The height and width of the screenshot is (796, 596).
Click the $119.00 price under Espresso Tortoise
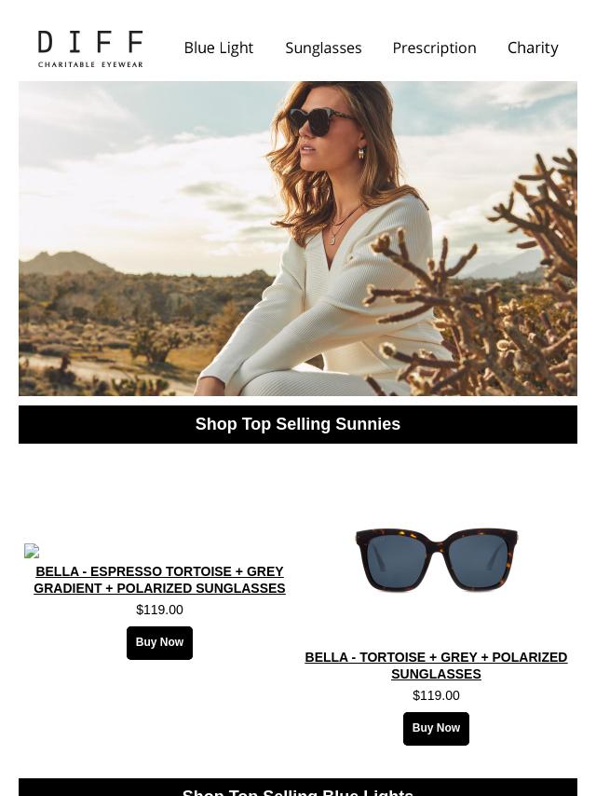159,610
